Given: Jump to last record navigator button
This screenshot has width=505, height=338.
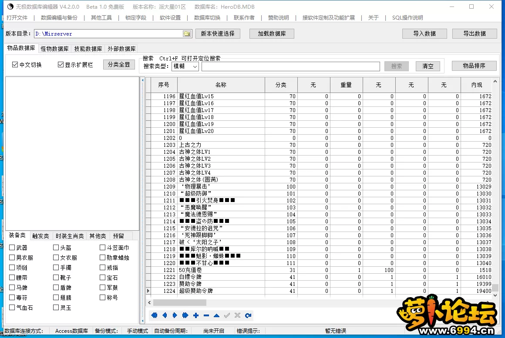Looking at the screenshot, I should [x=185, y=315].
